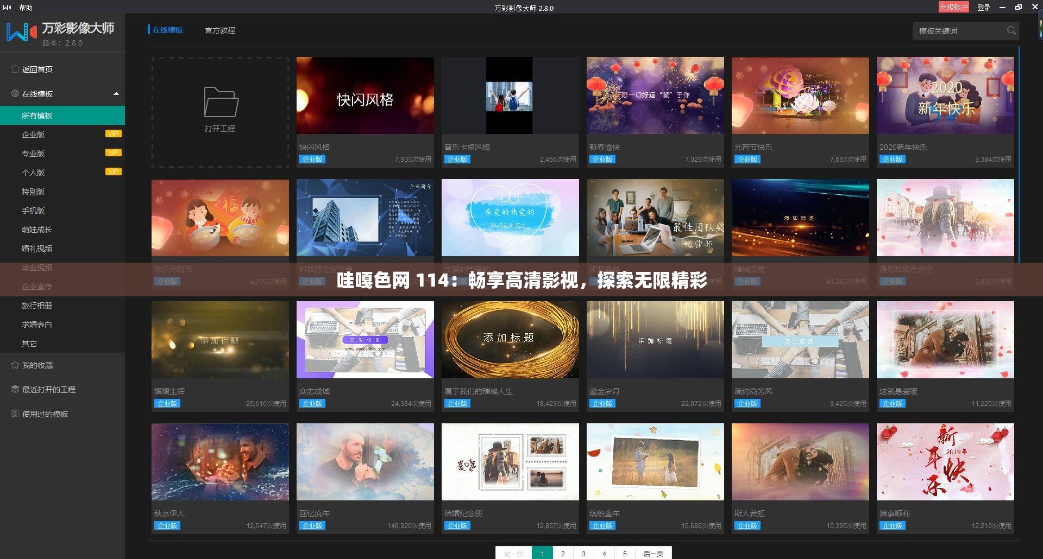1043x559 pixels.
Task: Click the globe icon beside 在线模板
Action: pos(15,93)
